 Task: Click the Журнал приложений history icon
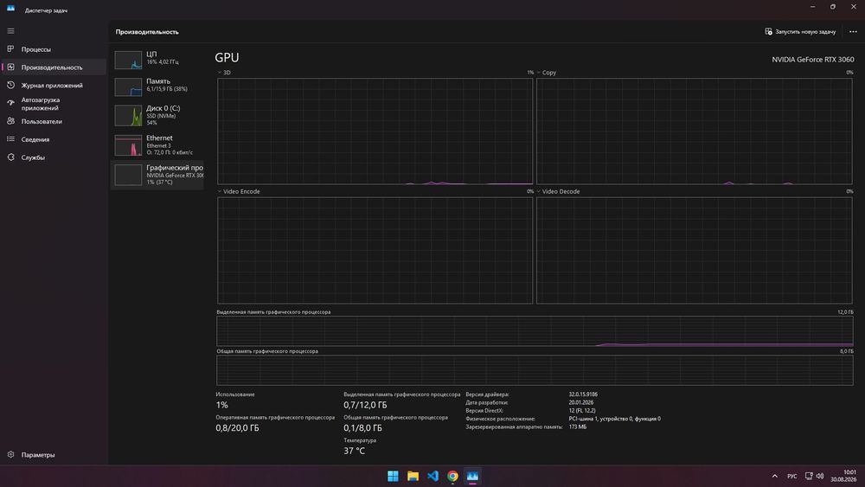(10, 85)
